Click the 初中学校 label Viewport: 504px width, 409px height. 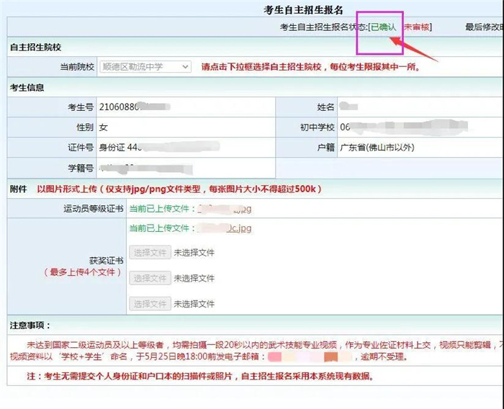click(x=318, y=127)
